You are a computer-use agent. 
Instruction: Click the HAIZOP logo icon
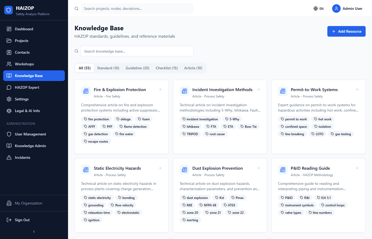click(8, 10)
